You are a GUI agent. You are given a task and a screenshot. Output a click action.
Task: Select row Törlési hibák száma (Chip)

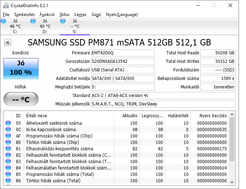(116, 142)
